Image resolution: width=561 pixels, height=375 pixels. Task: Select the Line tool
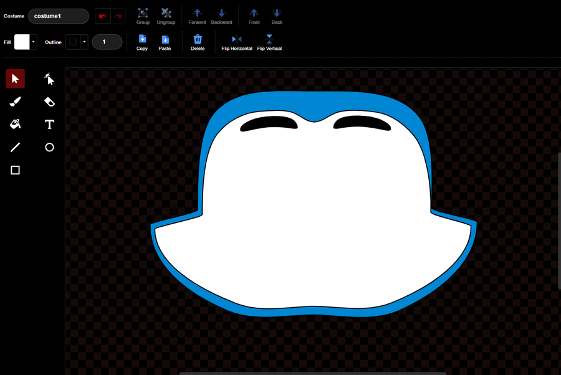15,147
